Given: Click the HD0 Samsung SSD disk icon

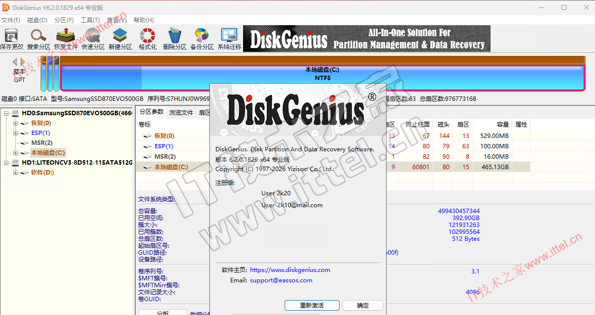Looking at the screenshot, I should coord(15,113).
